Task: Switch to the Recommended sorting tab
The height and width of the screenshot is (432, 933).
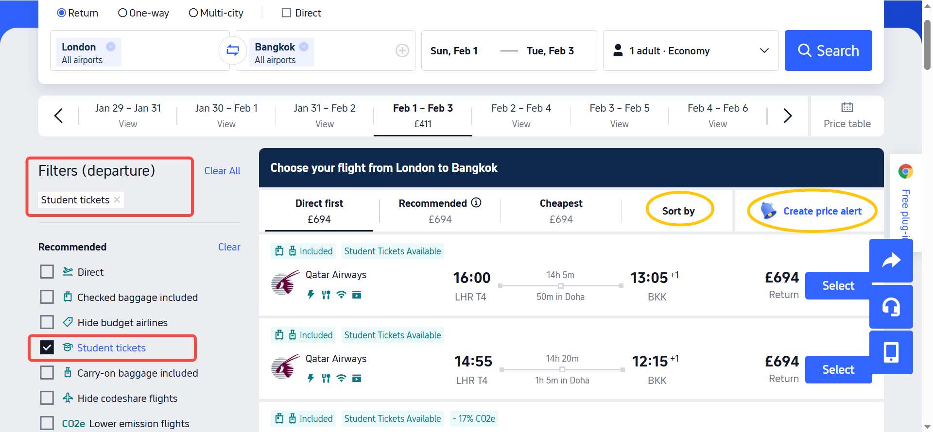Action: coord(432,210)
